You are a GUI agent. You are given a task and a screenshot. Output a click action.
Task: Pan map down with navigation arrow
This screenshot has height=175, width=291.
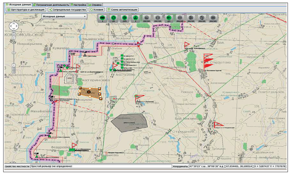click(14, 29)
